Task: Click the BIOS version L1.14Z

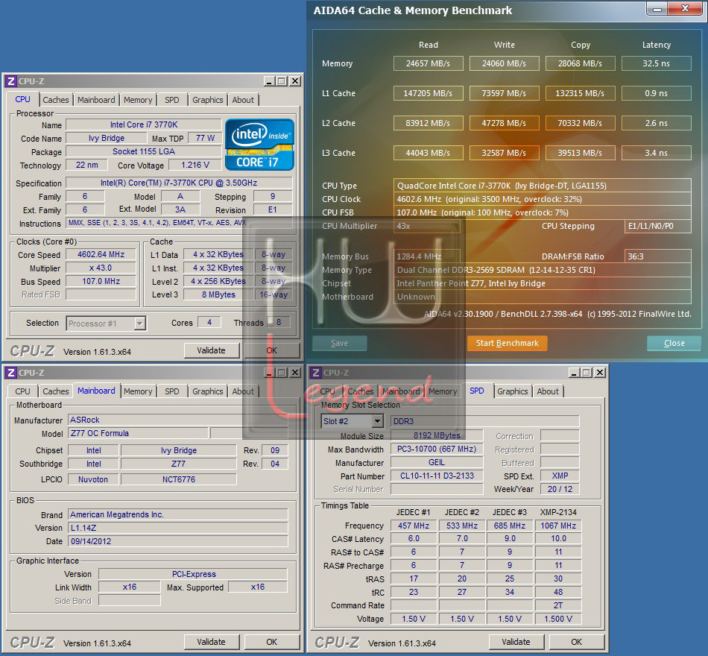Action: 177,528
